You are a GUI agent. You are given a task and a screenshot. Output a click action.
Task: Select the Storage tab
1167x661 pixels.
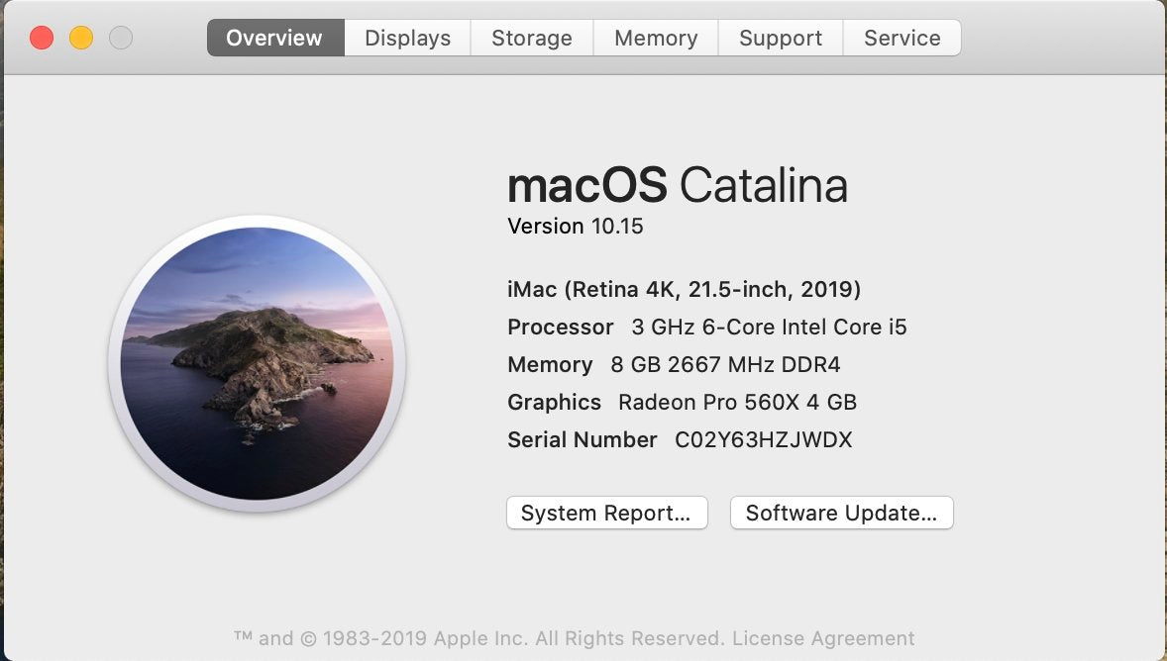tap(531, 38)
